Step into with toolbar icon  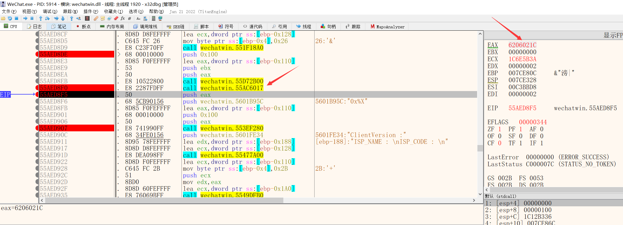(x=41, y=18)
